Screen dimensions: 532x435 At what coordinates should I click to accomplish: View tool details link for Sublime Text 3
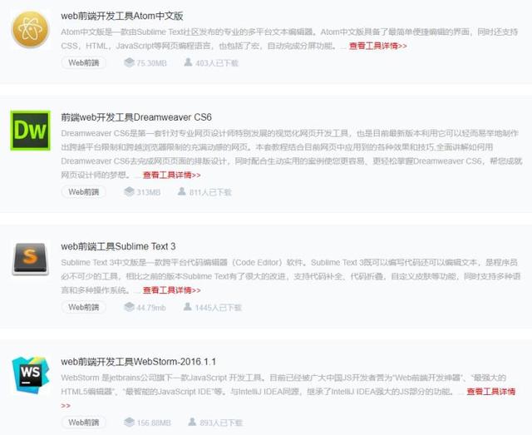pyautogui.click(x=172, y=290)
